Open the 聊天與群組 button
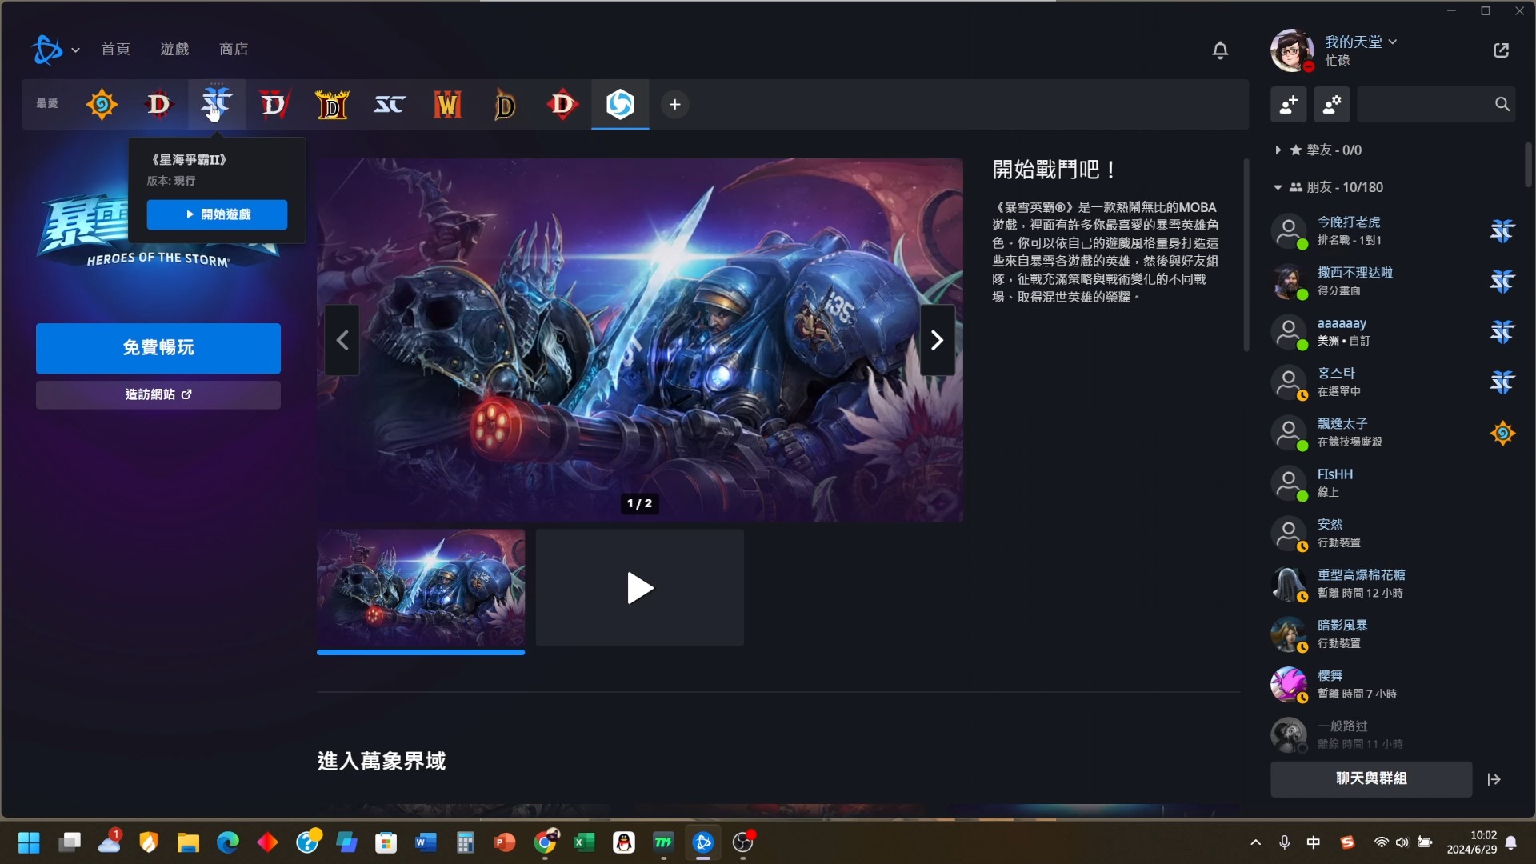Screen dimensions: 1536x864 [x=1371, y=779]
